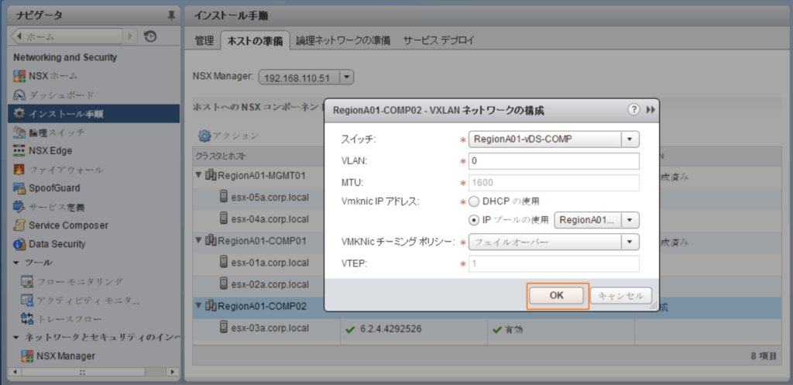Open the アクション gear menu
Viewport: 793px width, 385px height.
click(x=228, y=136)
